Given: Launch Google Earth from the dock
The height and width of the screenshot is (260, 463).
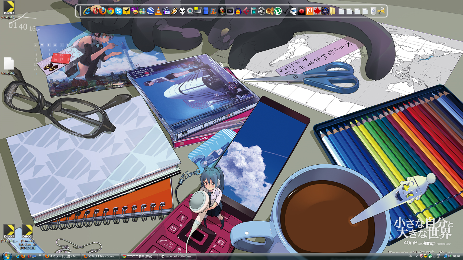Looking at the screenshot, I should click(x=150, y=11).
